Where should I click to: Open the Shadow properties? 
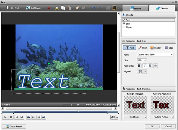(155, 48)
